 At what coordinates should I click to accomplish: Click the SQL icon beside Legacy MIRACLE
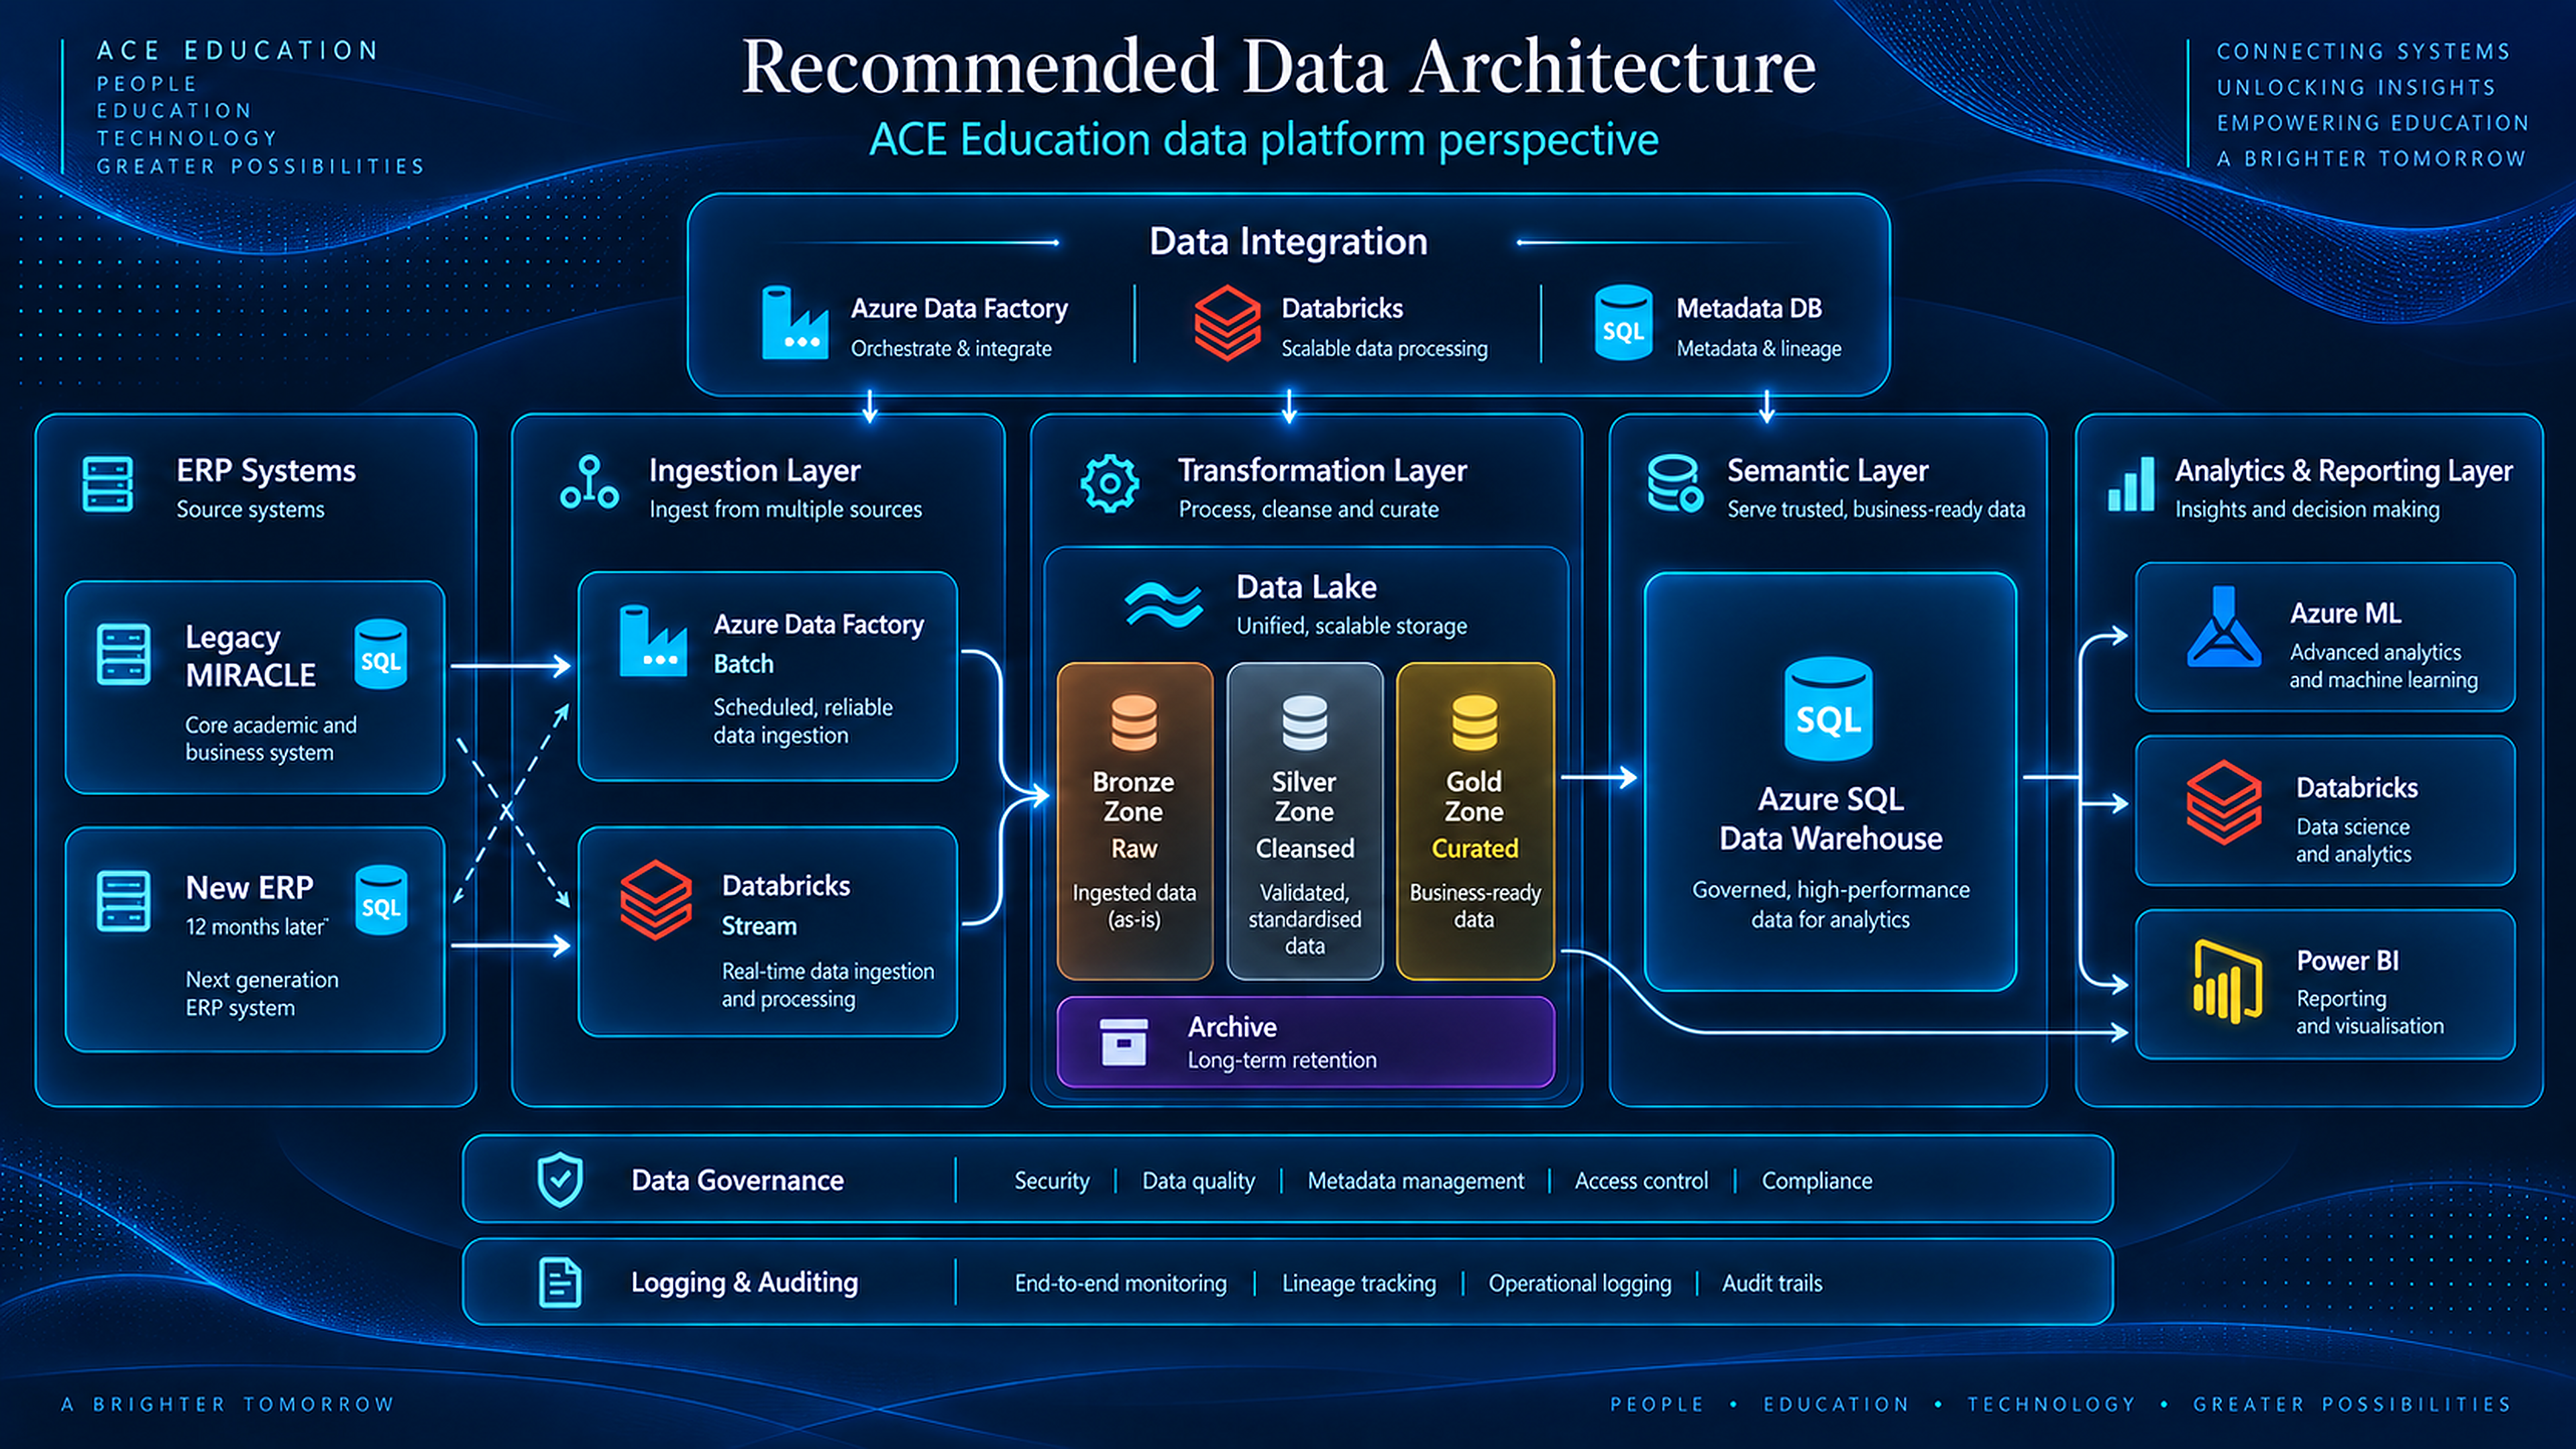[381, 654]
